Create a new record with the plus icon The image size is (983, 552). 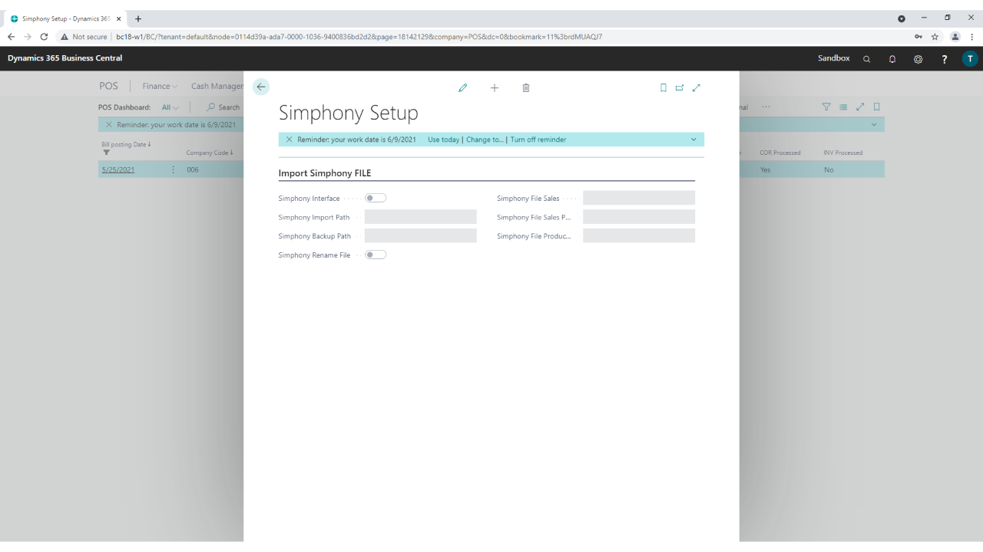click(x=495, y=88)
